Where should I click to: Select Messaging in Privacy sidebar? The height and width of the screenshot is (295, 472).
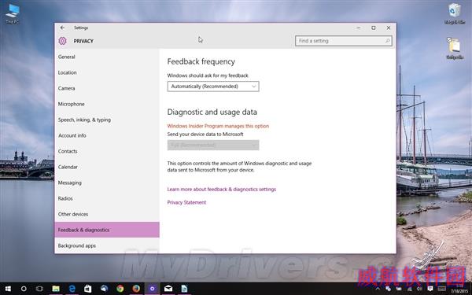click(x=107, y=183)
